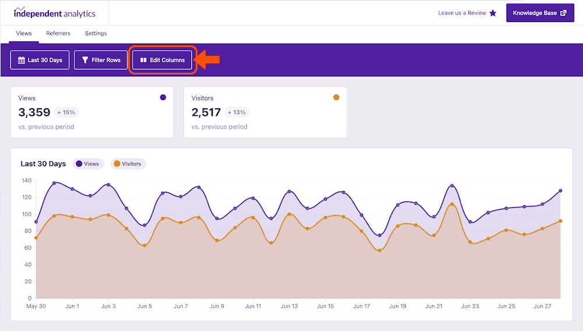Switch to the Referrers tab
The width and height of the screenshot is (583, 331).
(58, 33)
